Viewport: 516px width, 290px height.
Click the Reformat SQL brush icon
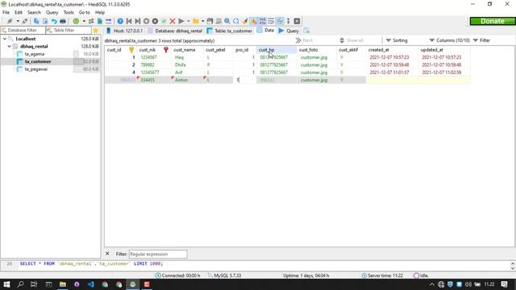pyautogui.click(x=245, y=21)
